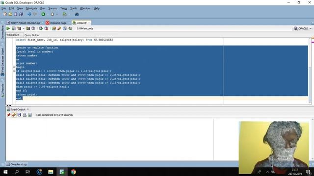Open the ORACLE connection selector dropdown
This screenshot has height=176, width=314.
pos(303,28)
